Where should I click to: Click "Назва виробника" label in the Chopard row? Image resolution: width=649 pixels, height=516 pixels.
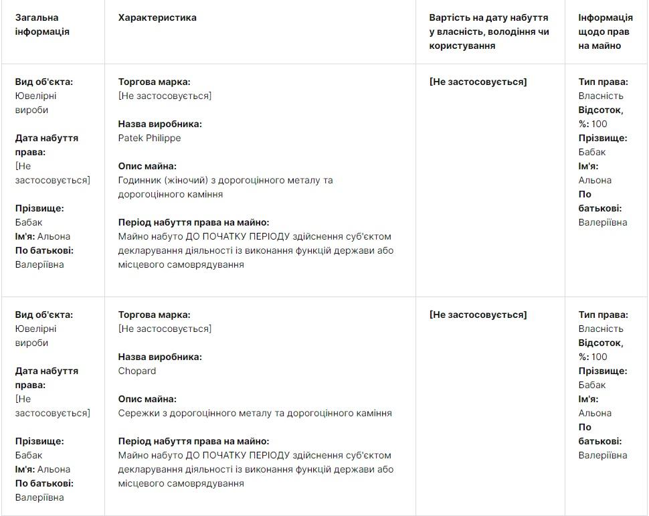(x=160, y=357)
